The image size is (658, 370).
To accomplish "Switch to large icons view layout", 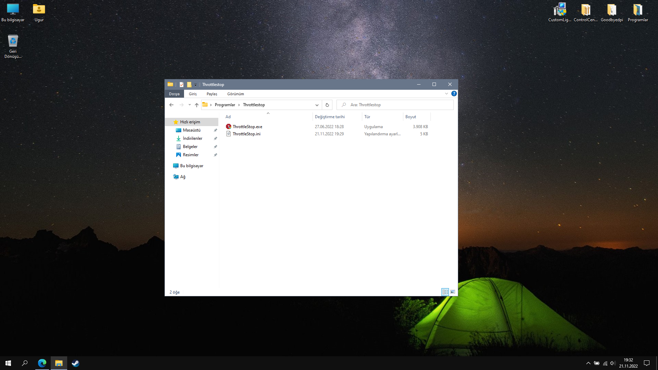I will click(x=453, y=292).
